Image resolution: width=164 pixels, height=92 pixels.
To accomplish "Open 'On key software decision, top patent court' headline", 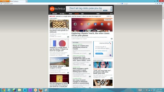I will 59,30.
